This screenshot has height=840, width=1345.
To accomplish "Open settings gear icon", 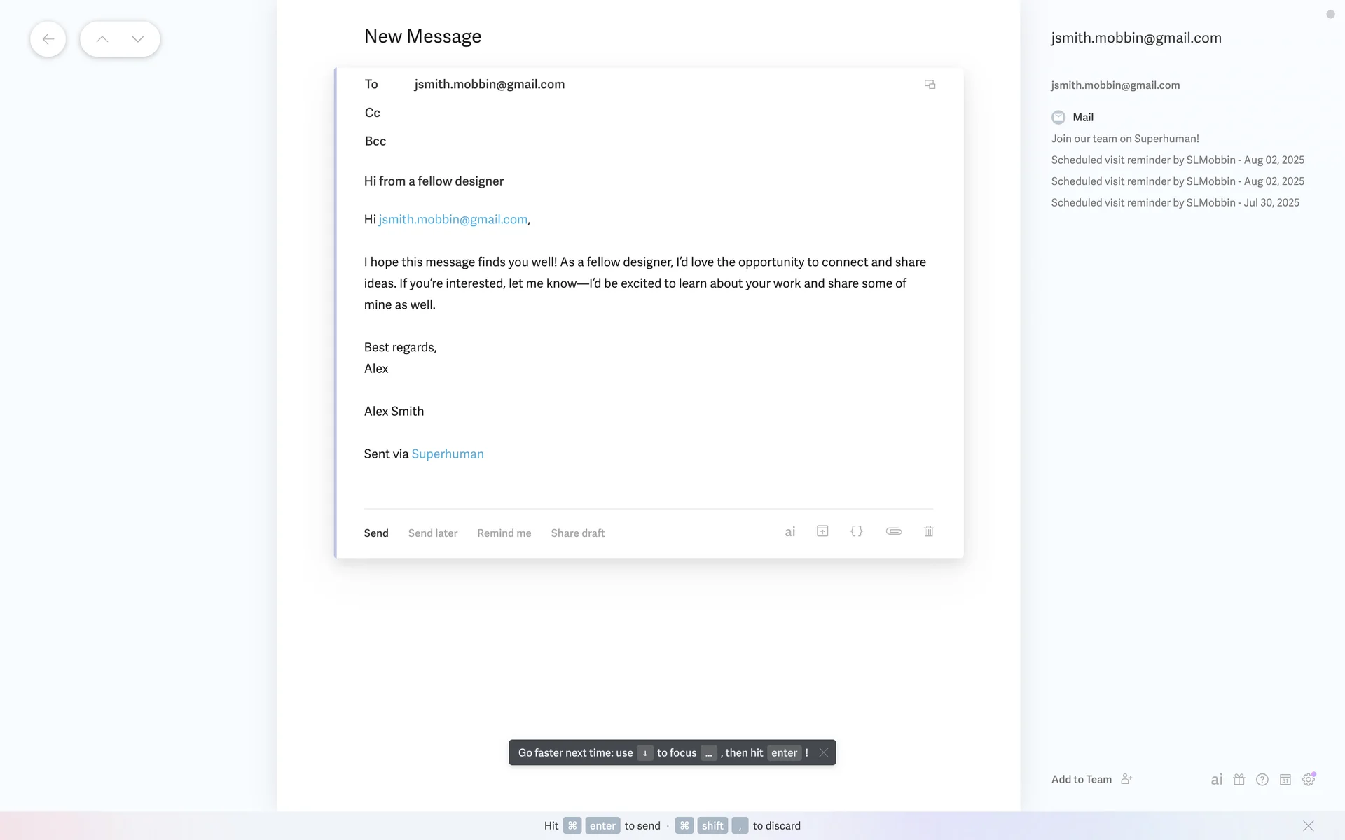I will (x=1308, y=780).
